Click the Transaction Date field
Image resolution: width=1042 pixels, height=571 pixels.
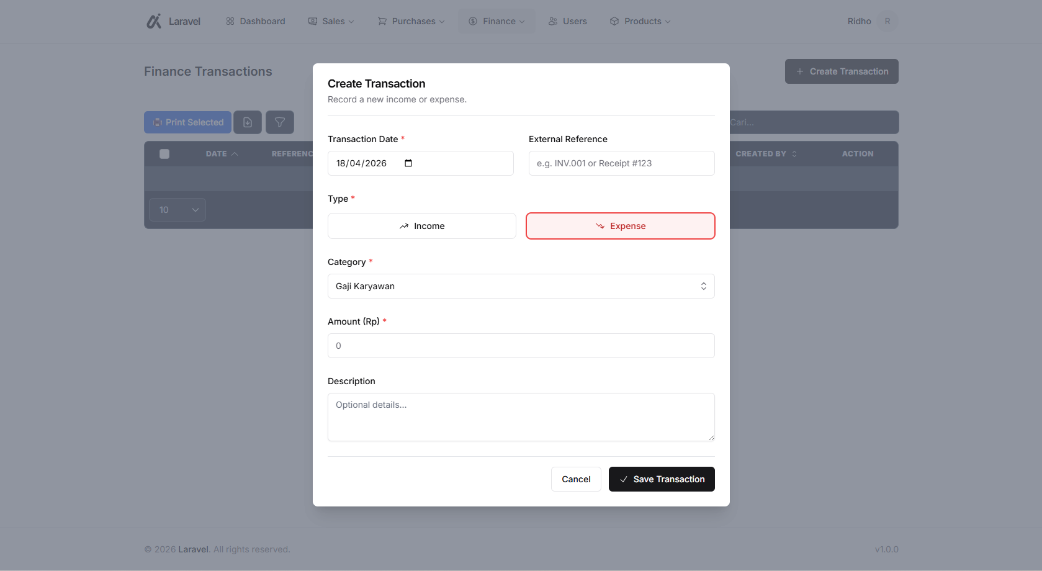click(421, 163)
